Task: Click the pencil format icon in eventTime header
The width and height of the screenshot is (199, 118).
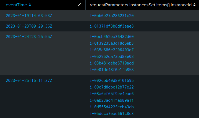Action: click(80, 5)
